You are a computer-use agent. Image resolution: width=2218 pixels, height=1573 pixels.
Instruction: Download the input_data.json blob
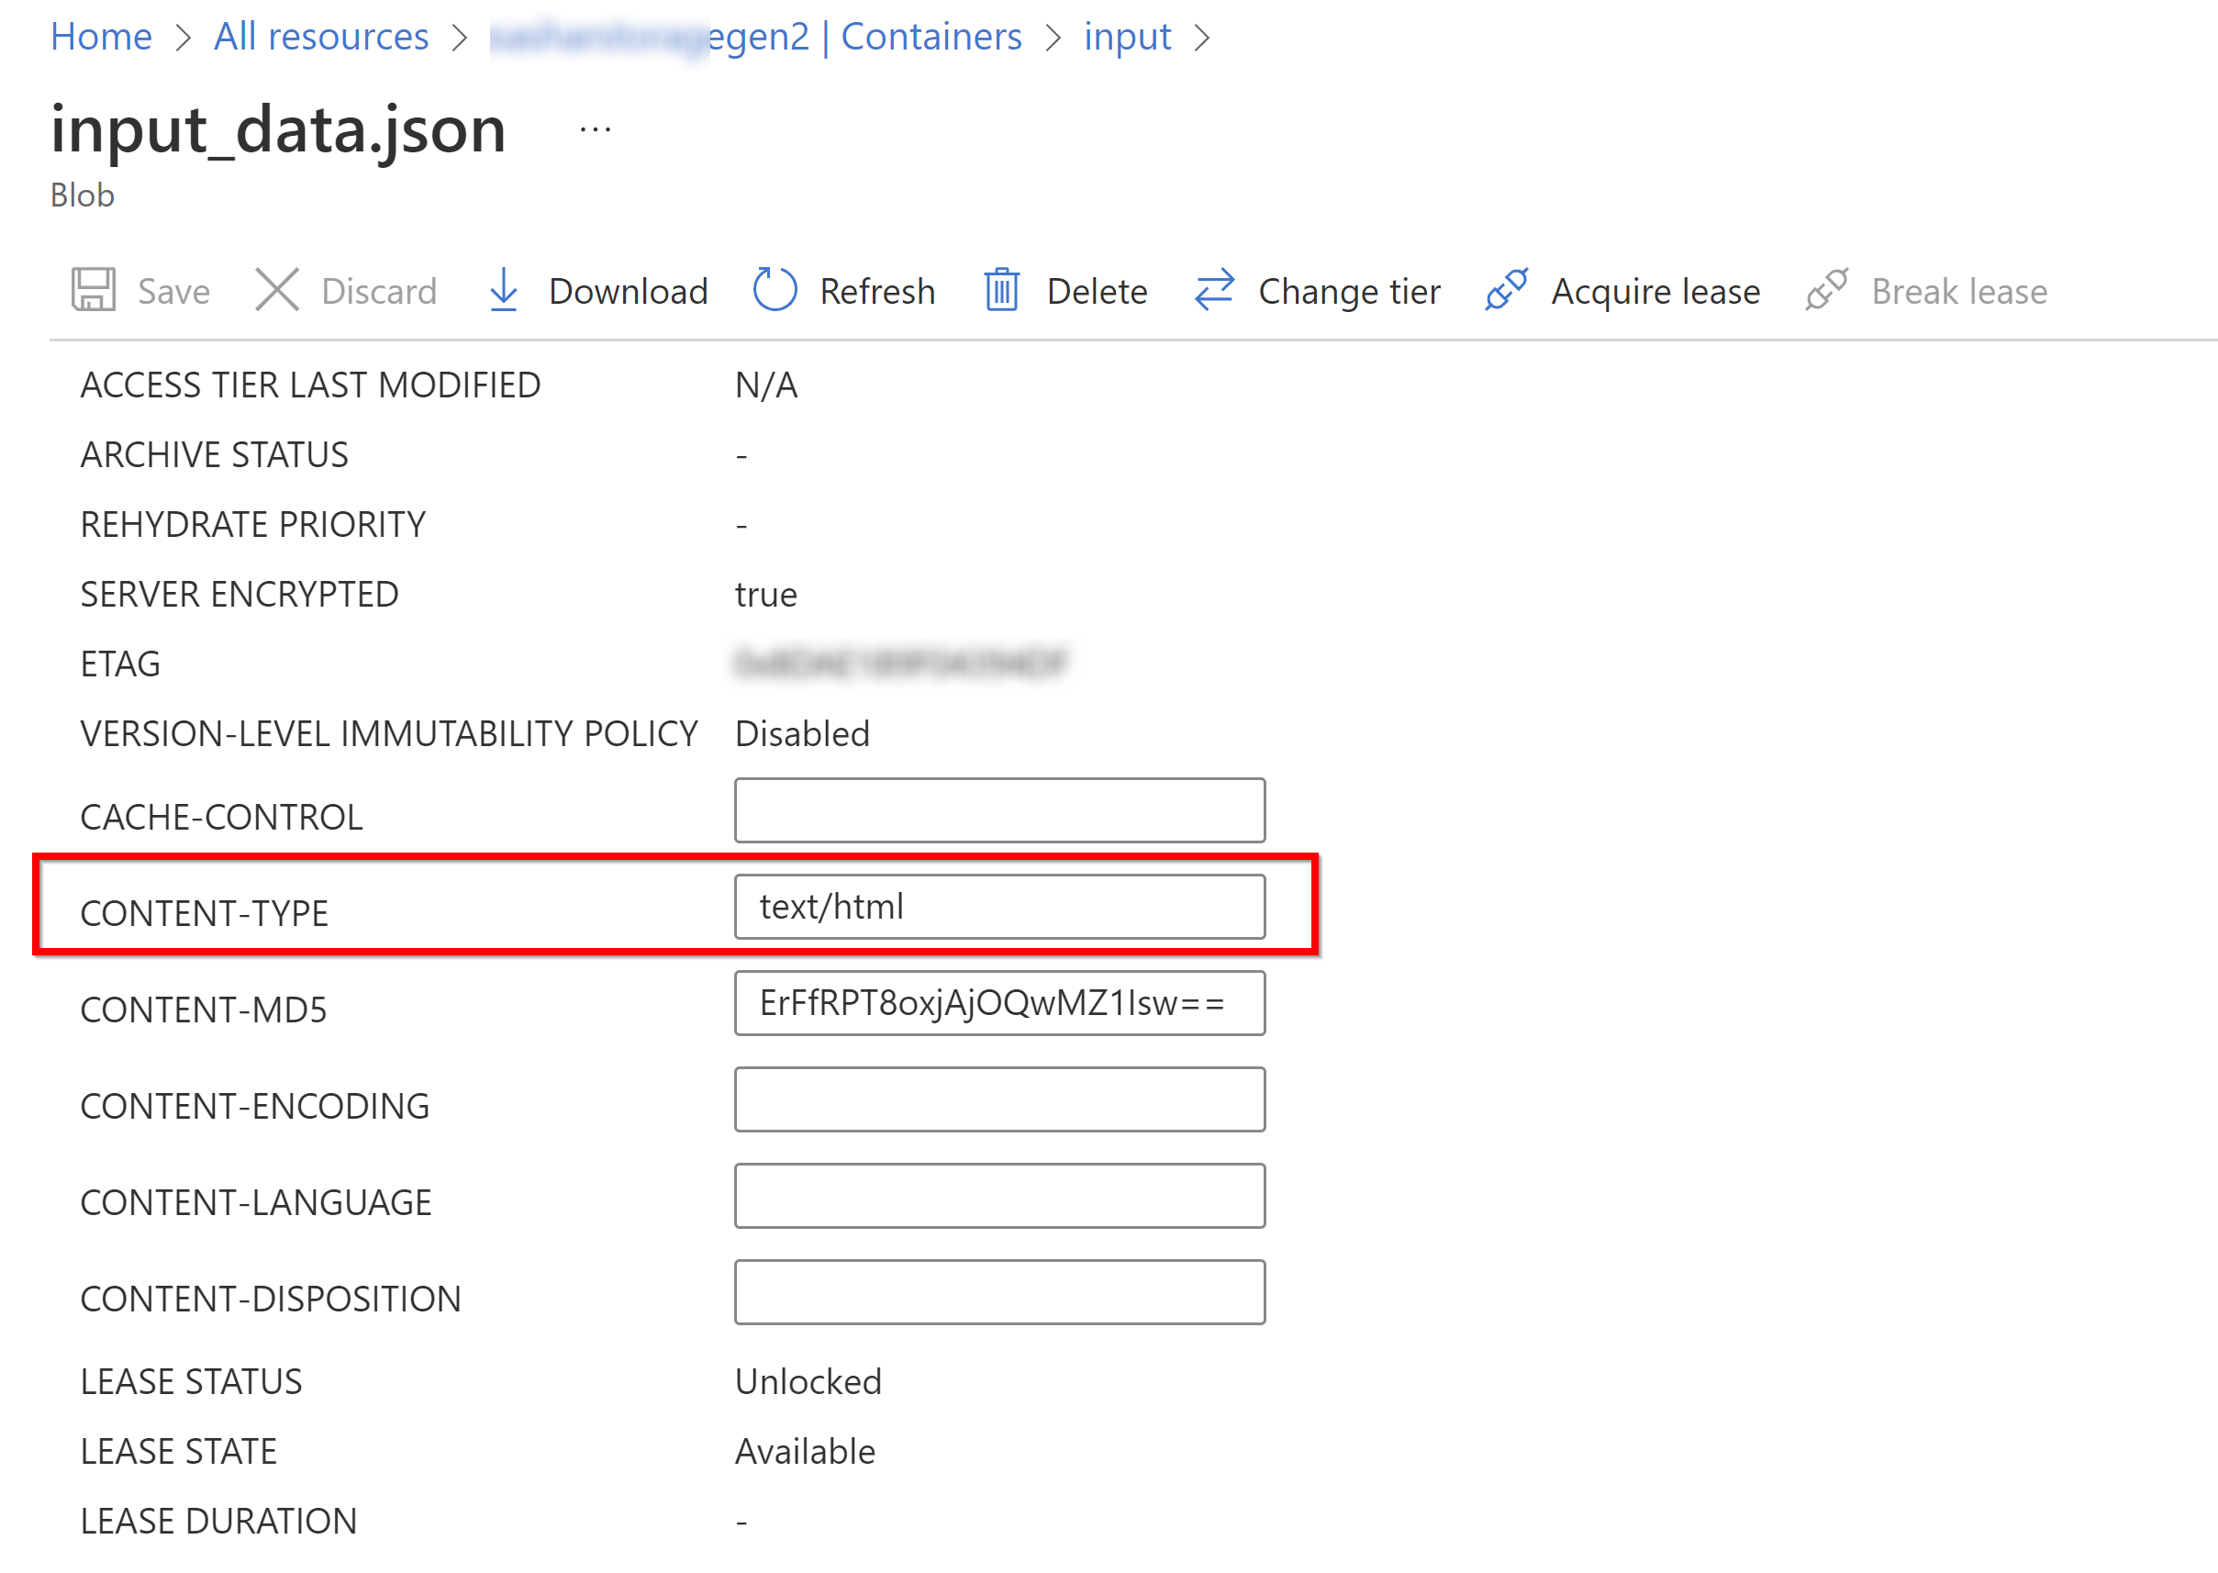tap(596, 291)
